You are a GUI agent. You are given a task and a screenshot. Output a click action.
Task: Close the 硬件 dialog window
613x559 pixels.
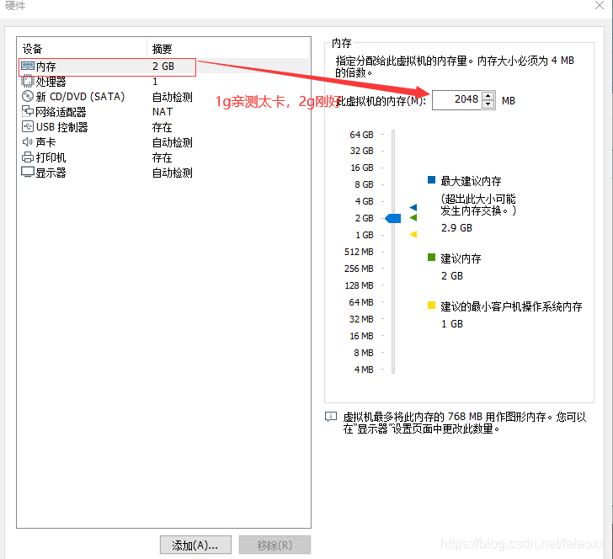(600, 5)
